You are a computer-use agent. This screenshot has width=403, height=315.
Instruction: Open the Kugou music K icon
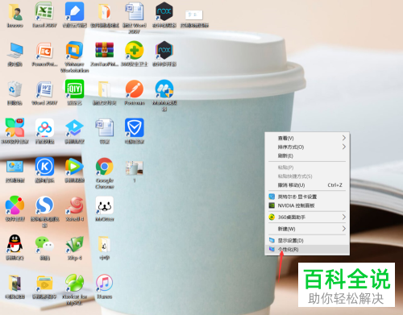(x=44, y=167)
